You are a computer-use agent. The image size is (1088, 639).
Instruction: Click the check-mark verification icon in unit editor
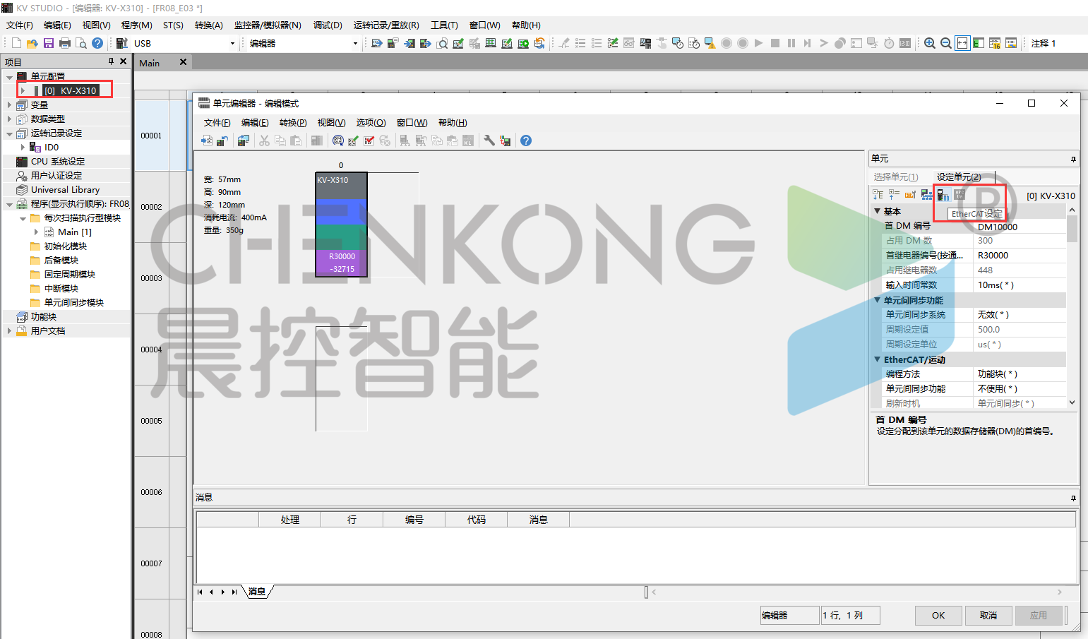369,141
